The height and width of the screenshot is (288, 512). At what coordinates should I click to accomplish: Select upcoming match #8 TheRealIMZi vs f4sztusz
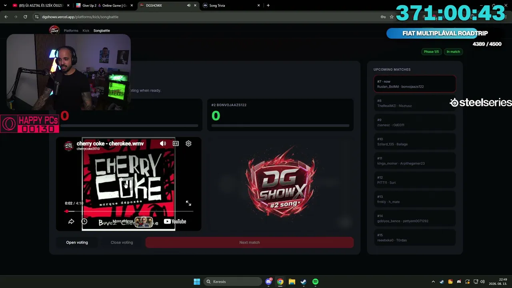415,103
